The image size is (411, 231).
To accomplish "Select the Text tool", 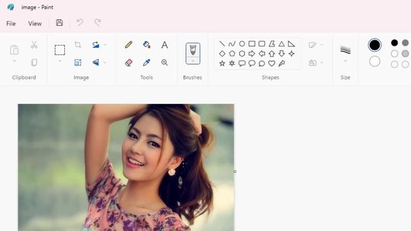I will tap(164, 45).
